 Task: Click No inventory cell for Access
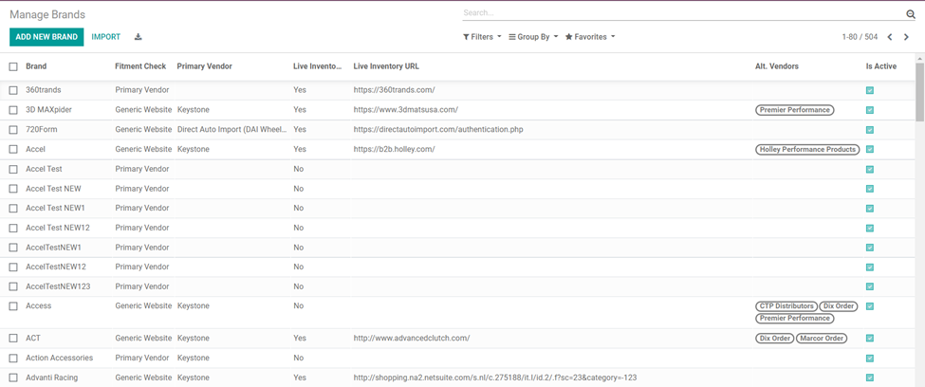(x=299, y=306)
